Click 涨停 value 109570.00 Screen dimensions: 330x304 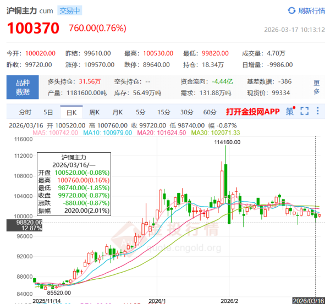pyautogui.click(x=100, y=64)
